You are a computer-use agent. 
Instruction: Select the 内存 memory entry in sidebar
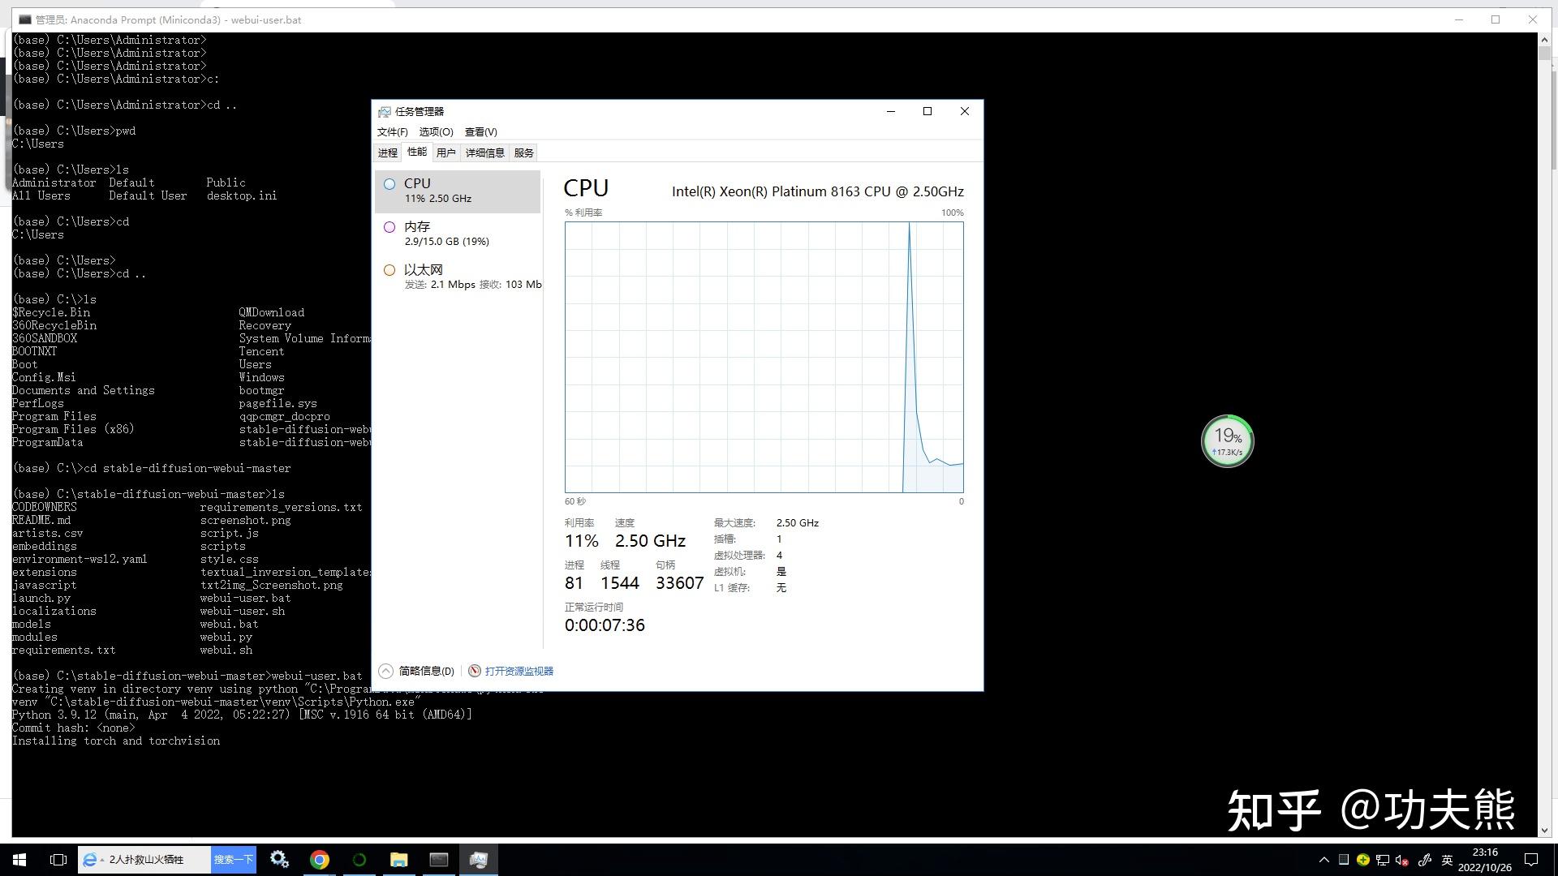pyautogui.click(x=458, y=234)
